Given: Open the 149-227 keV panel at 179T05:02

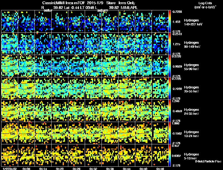Looking at the screenshot, I should pos(10,21).
